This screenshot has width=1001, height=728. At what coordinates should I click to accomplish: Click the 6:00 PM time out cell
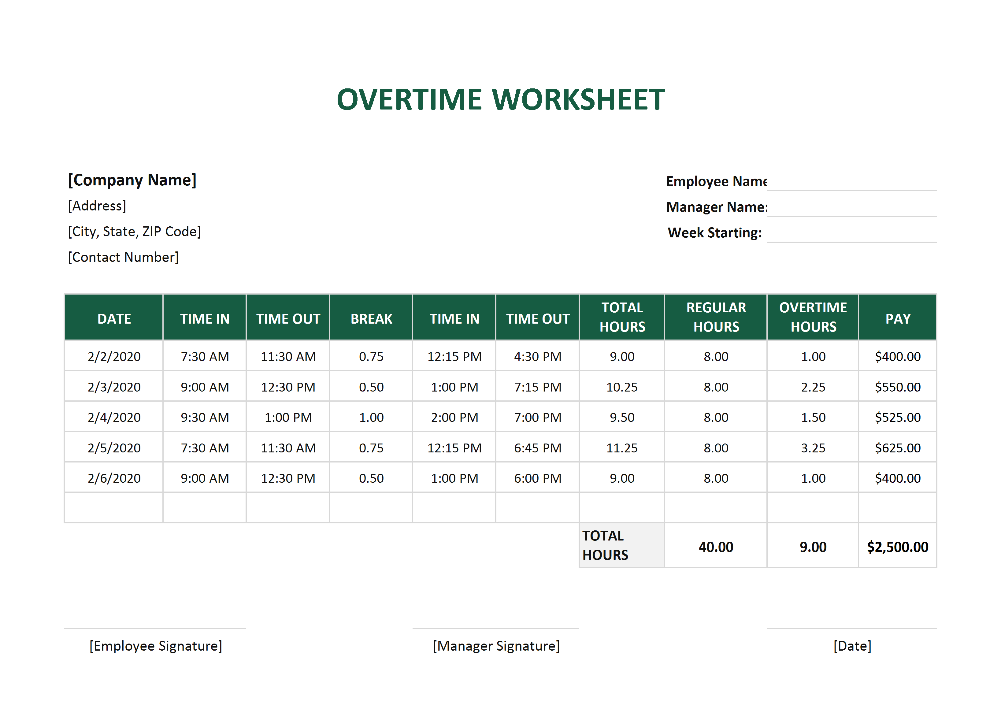pos(538,478)
